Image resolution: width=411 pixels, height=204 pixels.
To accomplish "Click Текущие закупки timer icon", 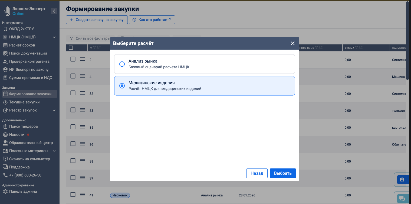I will 5,102.
